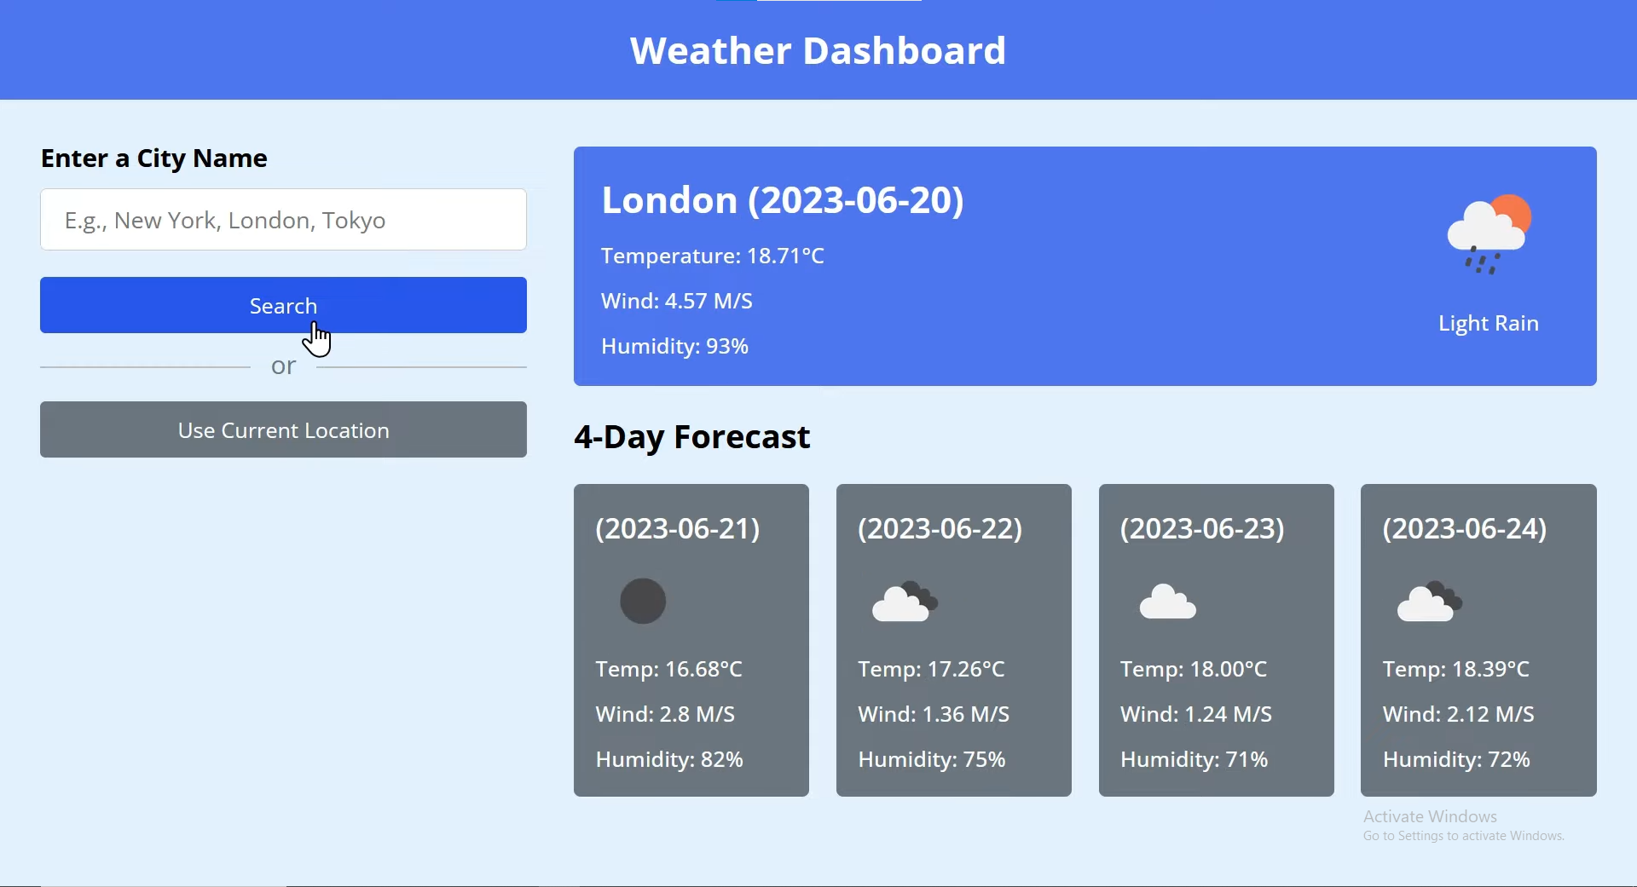Click the city name input field
This screenshot has height=887, width=1637.
click(283, 219)
